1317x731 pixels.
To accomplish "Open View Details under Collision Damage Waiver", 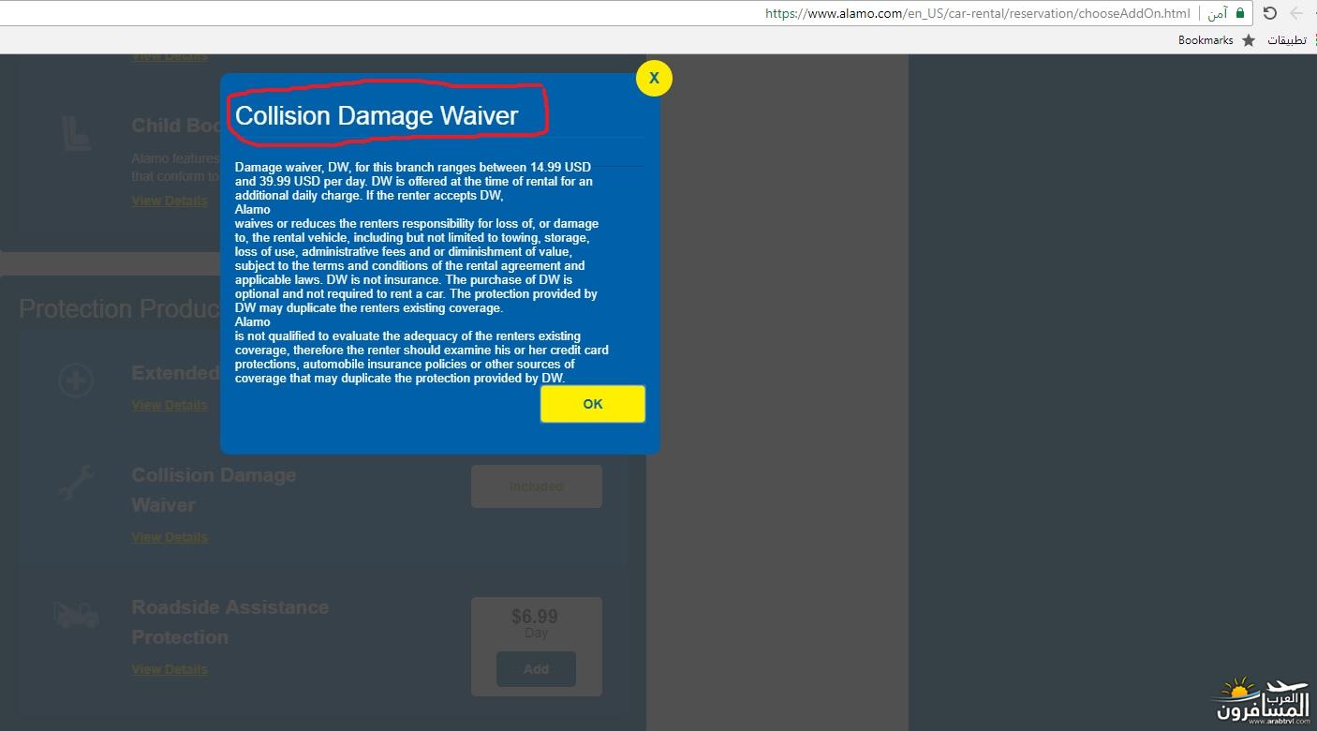I will pyautogui.click(x=170, y=537).
